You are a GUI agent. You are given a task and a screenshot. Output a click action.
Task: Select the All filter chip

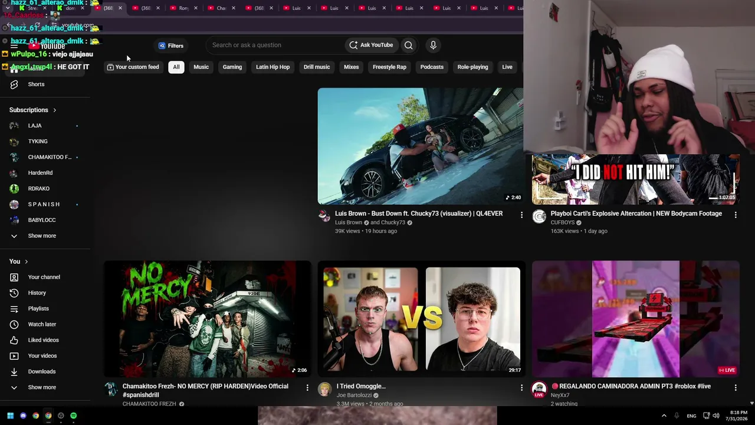pos(176,67)
